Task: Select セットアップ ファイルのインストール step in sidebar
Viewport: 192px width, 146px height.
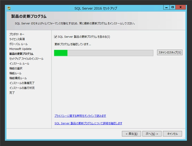Action: coord(26,59)
